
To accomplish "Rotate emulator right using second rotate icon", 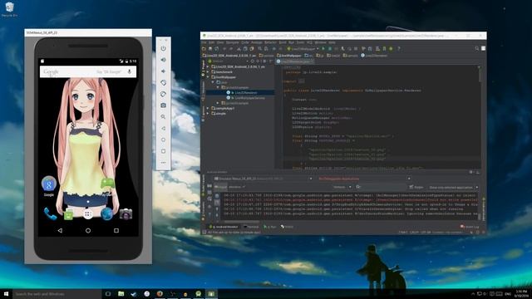I will click(163, 94).
